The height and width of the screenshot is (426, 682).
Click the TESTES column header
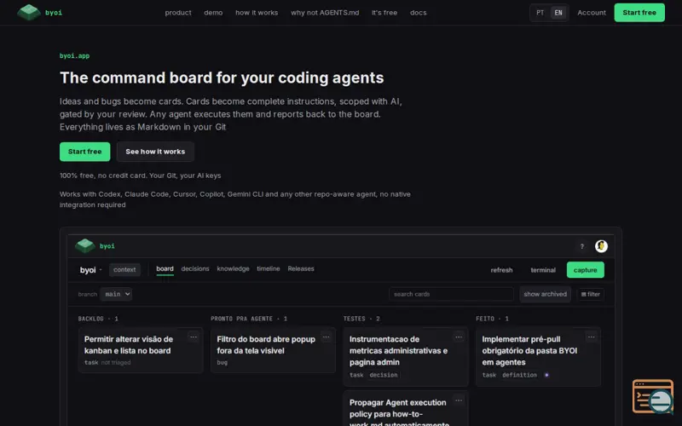tap(361, 319)
